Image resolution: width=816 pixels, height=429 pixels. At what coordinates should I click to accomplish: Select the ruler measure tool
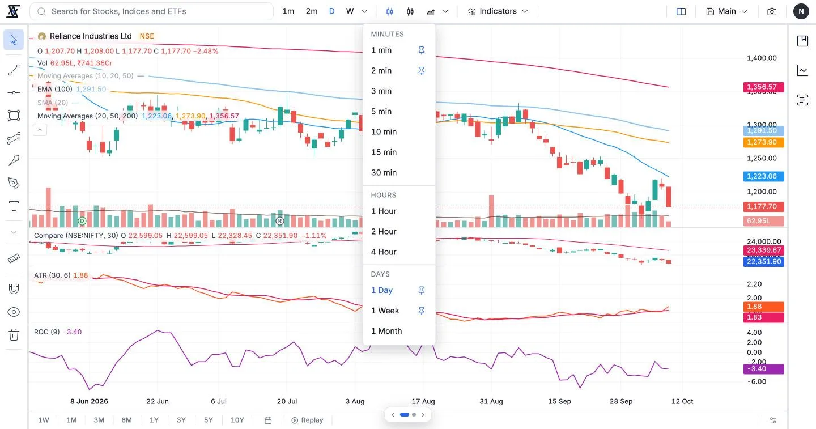[14, 258]
